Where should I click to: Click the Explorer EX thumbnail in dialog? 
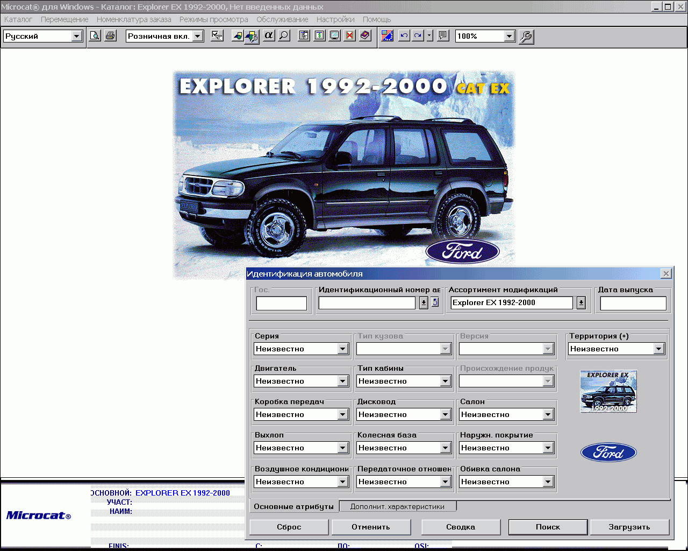pyautogui.click(x=608, y=391)
